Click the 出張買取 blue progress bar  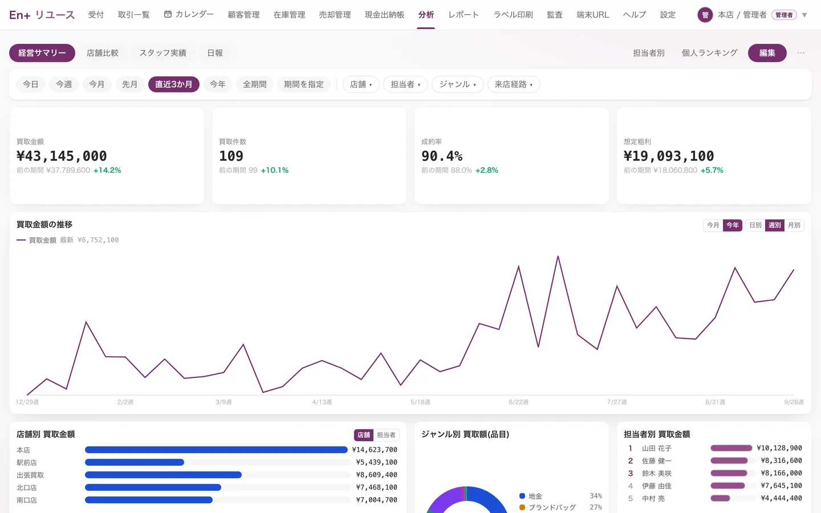click(163, 475)
